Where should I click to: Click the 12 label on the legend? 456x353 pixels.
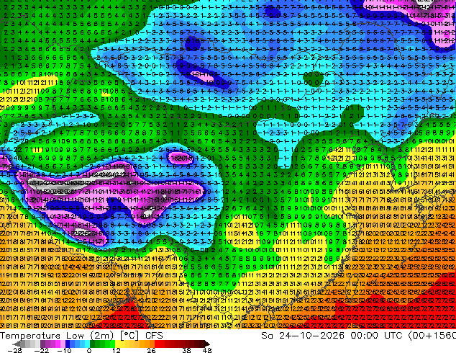pyautogui.click(x=117, y=350)
